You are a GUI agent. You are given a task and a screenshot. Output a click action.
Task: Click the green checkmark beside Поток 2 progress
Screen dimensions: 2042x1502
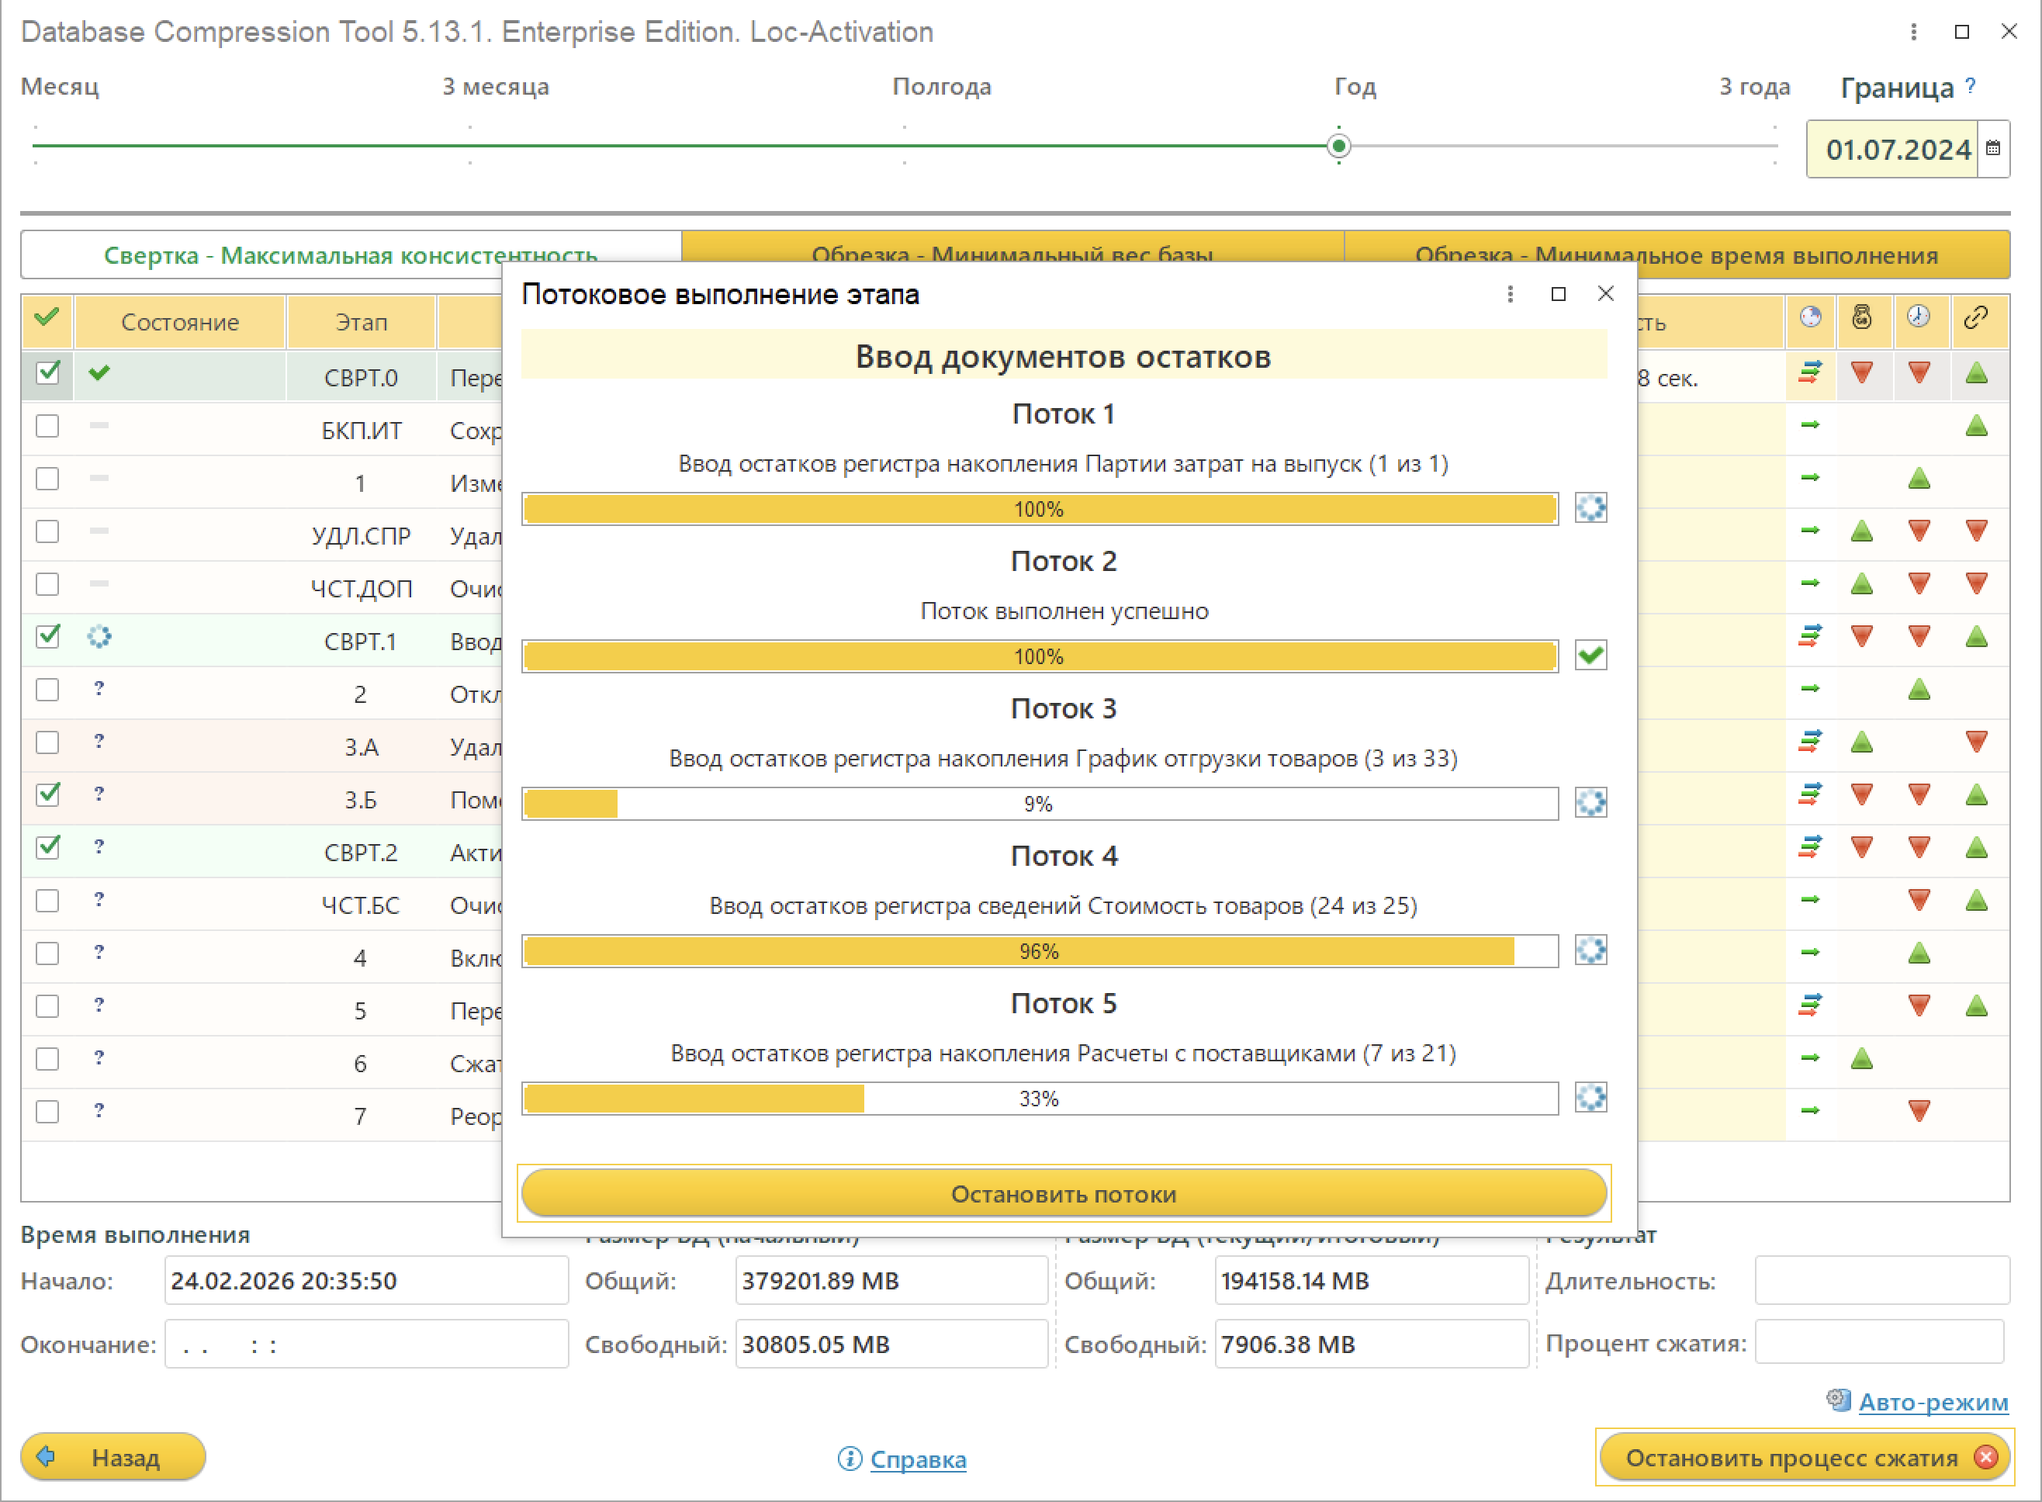[1590, 656]
